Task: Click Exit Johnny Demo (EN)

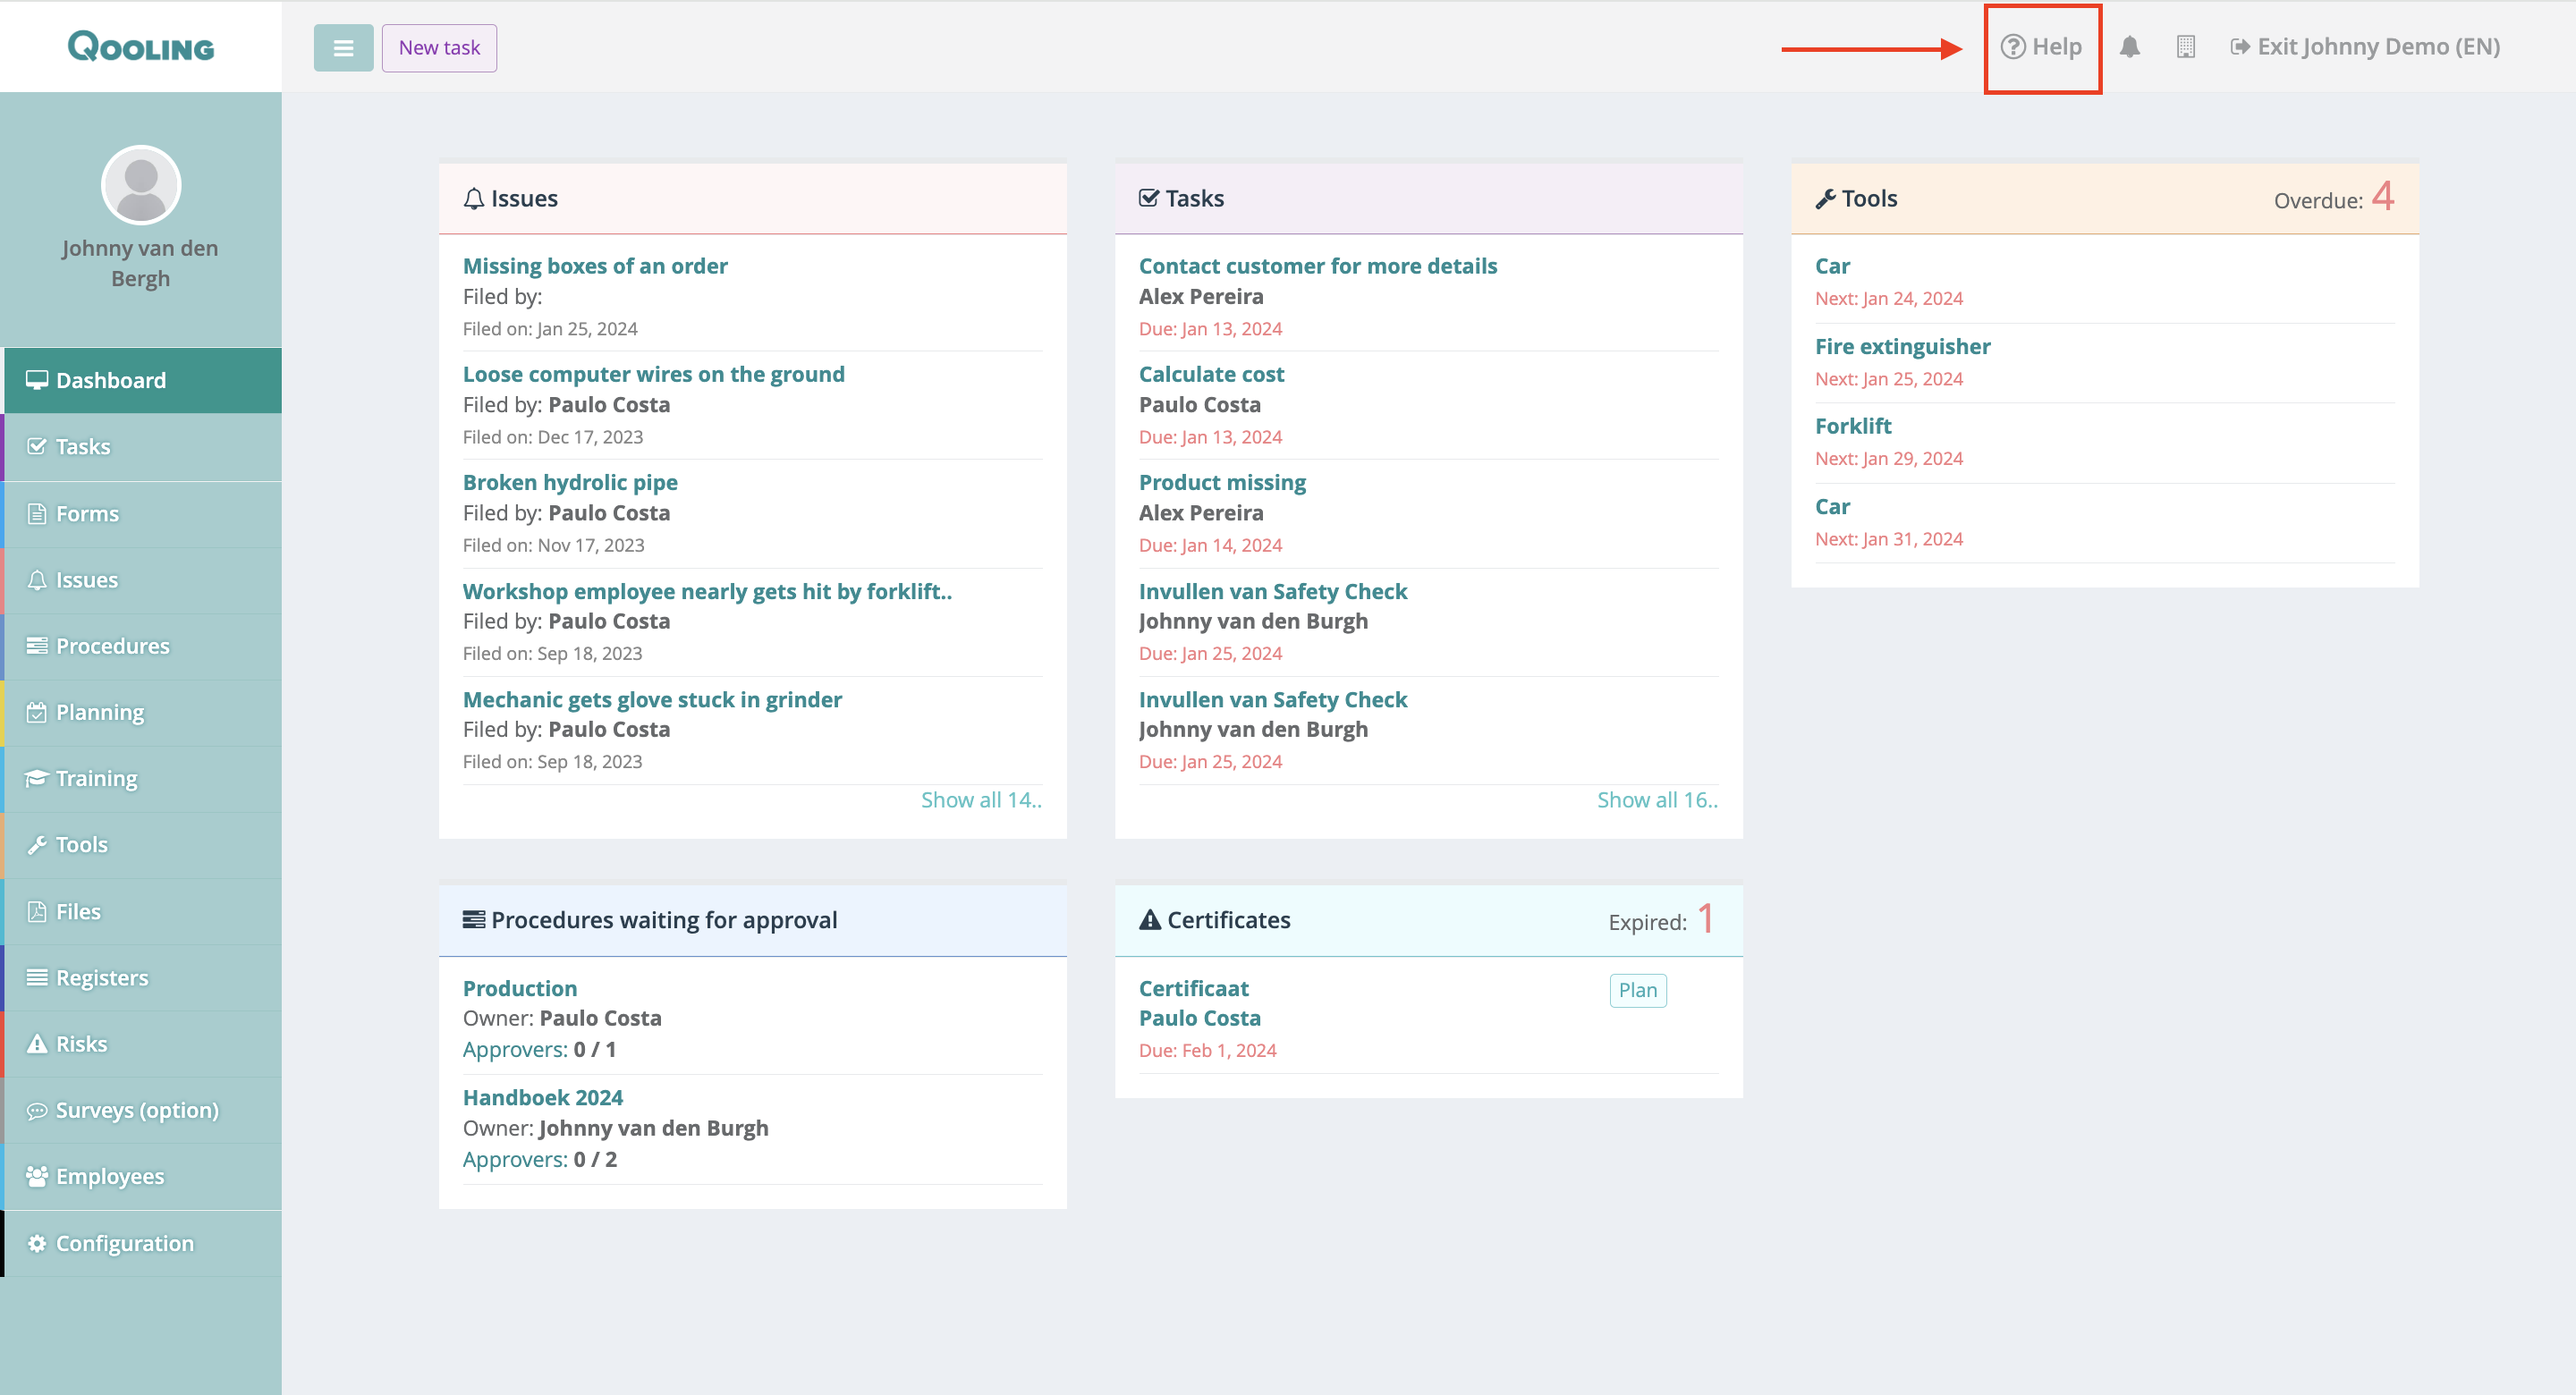Action: pos(2365,47)
